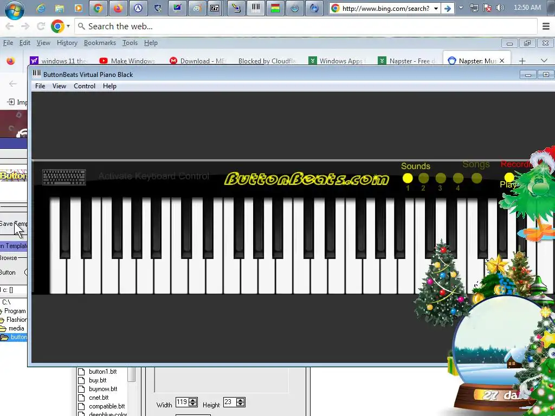Select sound 2 circle

(424, 178)
